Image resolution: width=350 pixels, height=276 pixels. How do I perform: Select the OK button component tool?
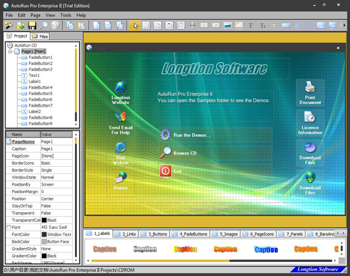click(204, 25)
